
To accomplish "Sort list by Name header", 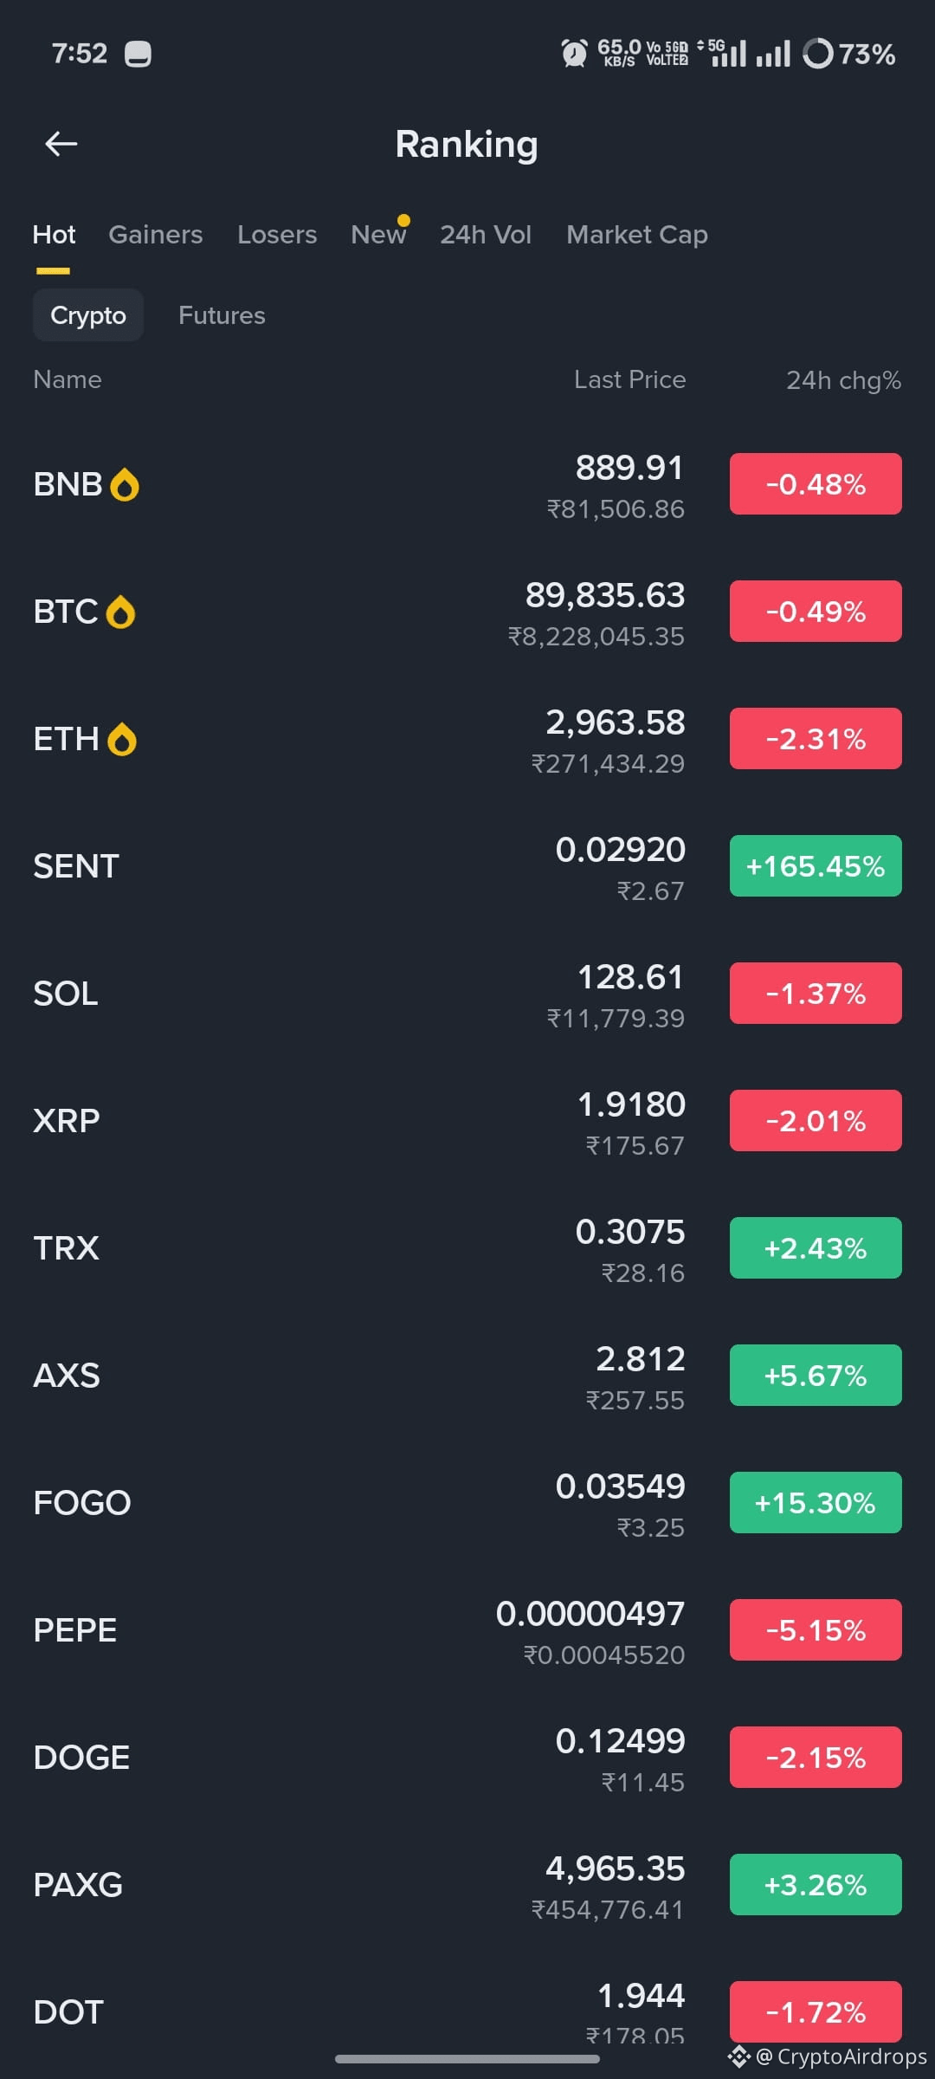I will coord(68,379).
